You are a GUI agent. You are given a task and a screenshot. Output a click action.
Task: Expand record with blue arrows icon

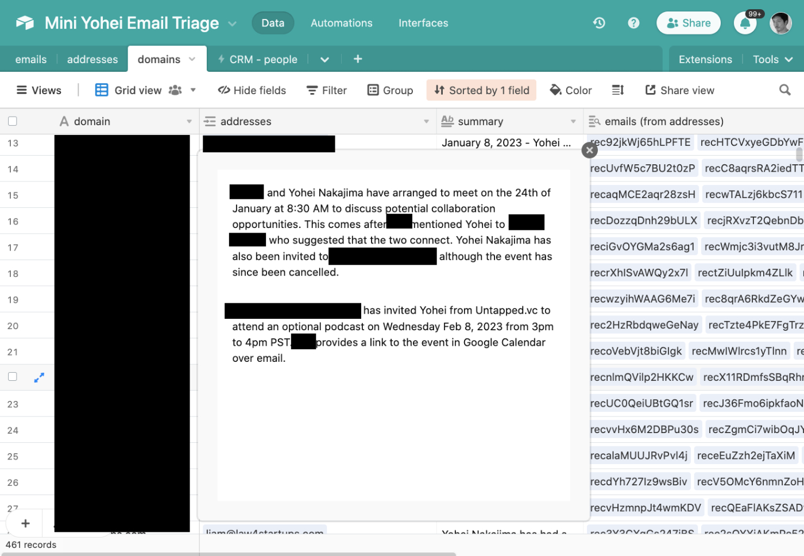coord(39,378)
